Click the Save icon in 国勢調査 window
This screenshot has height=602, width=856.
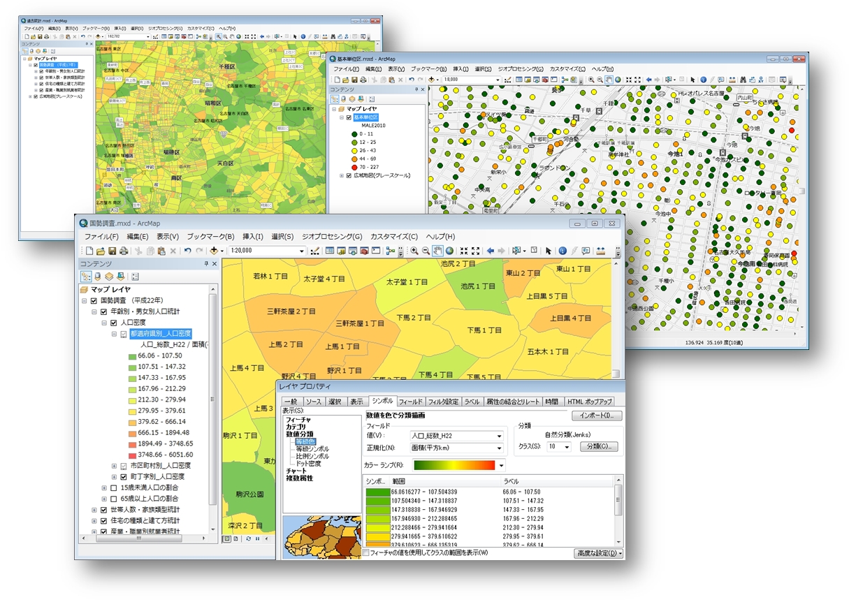[112, 251]
